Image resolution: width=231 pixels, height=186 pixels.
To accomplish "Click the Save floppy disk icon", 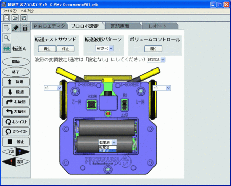I will coord(24,18).
